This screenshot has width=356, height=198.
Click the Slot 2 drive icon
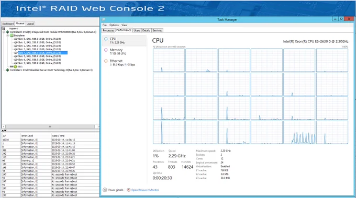pyautogui.click(x=16, y=46)
